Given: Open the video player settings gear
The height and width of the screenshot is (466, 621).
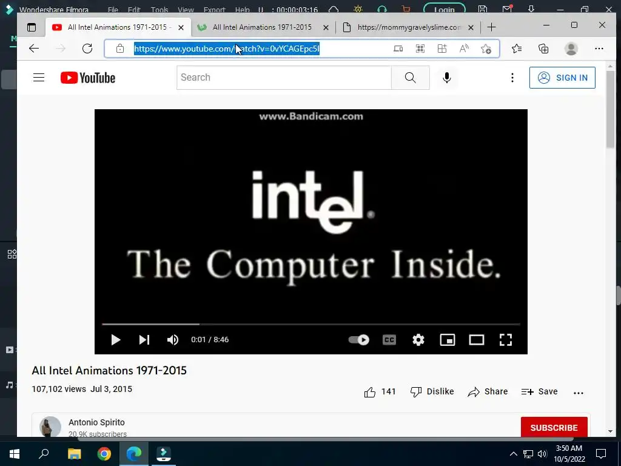Looking at the screenshot, I should 418,340.
